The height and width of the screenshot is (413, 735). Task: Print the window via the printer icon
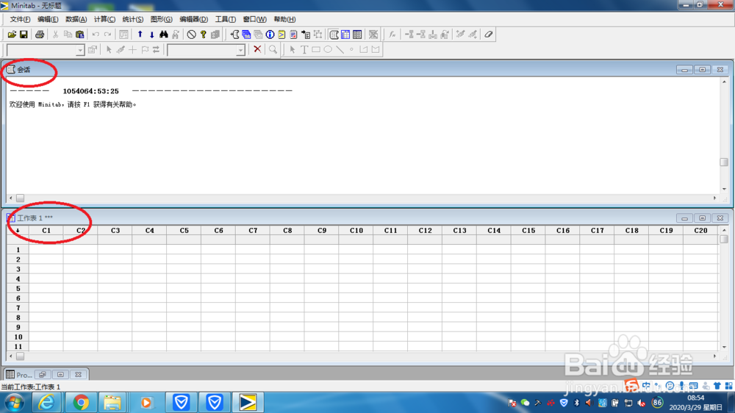40,35
